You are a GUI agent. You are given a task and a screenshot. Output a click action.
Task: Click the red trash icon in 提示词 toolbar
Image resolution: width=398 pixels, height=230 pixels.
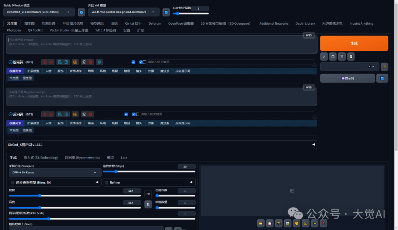[90, 62]
